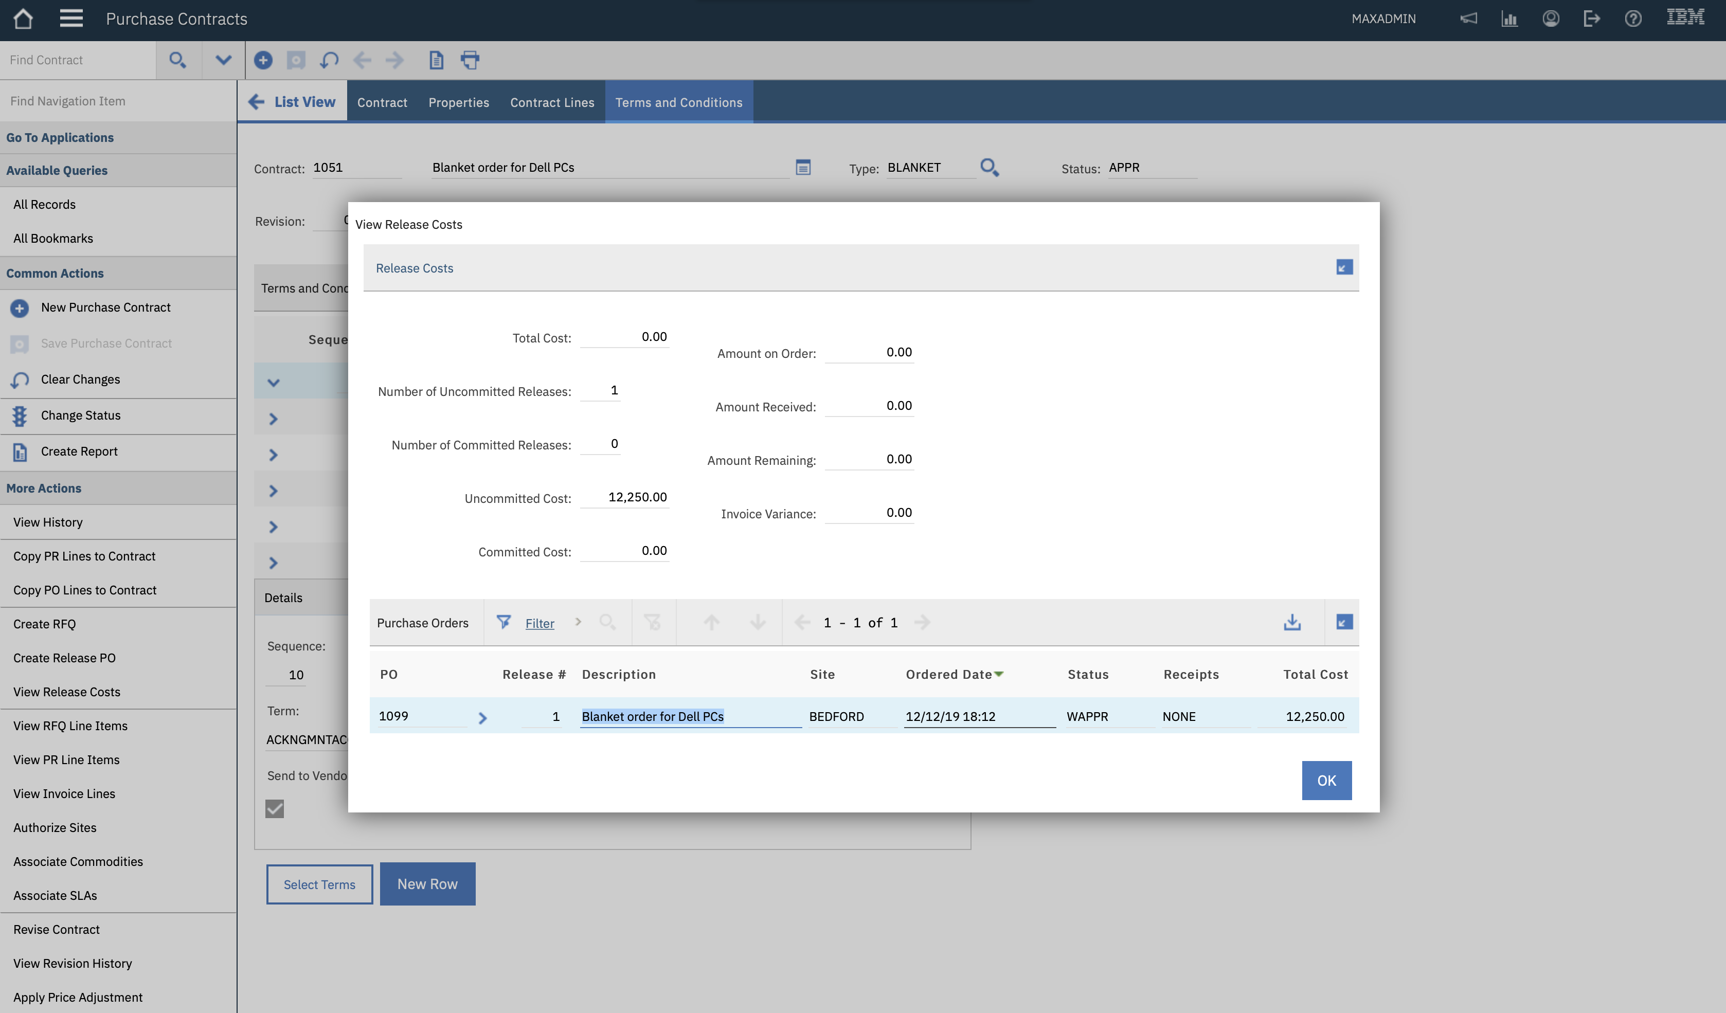
Task: Filter the Purchase Orders list
Action: coord(540,623)
